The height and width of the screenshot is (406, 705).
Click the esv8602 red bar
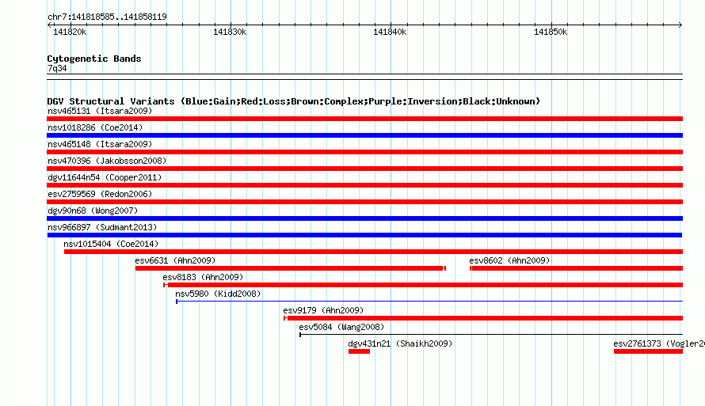click(x=576, y=268)
